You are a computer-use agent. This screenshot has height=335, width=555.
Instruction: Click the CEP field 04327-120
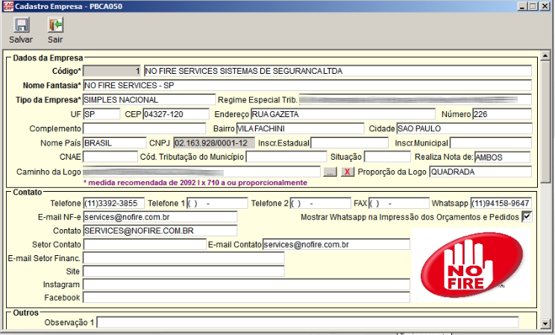[176, 114]
